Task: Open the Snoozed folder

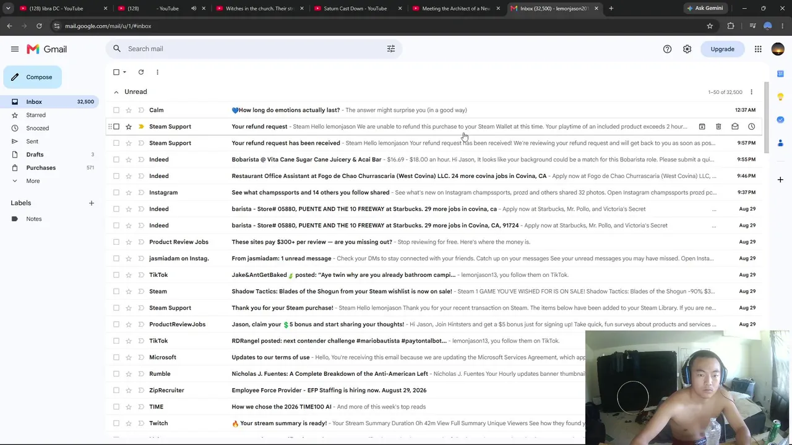Action: [x=51, y=128]
